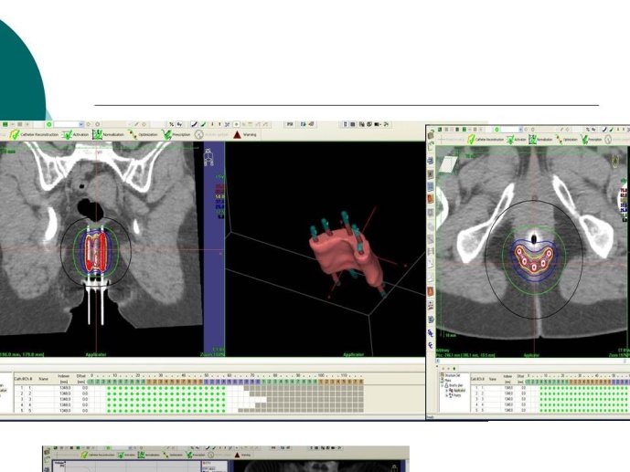Select Brachy plan node in right window tree
630x472 pixels.
click(x=454, y=385)
